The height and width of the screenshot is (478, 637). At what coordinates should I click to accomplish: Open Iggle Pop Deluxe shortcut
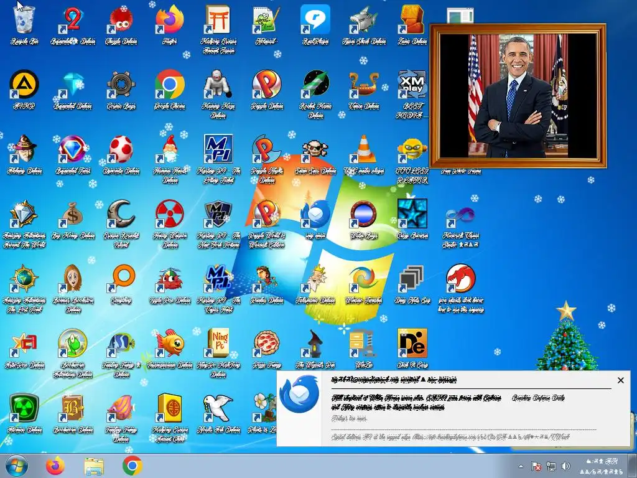tap(170, 278)
